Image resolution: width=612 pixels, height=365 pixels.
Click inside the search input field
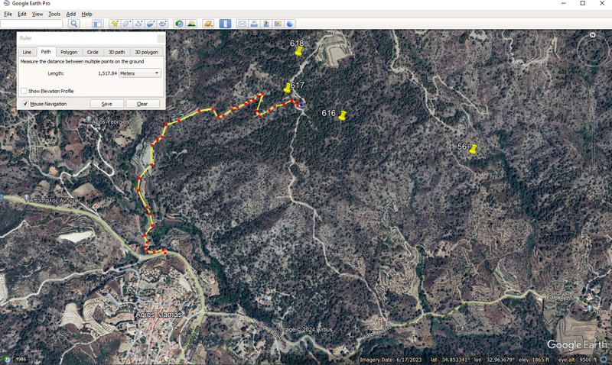(32, 24)
